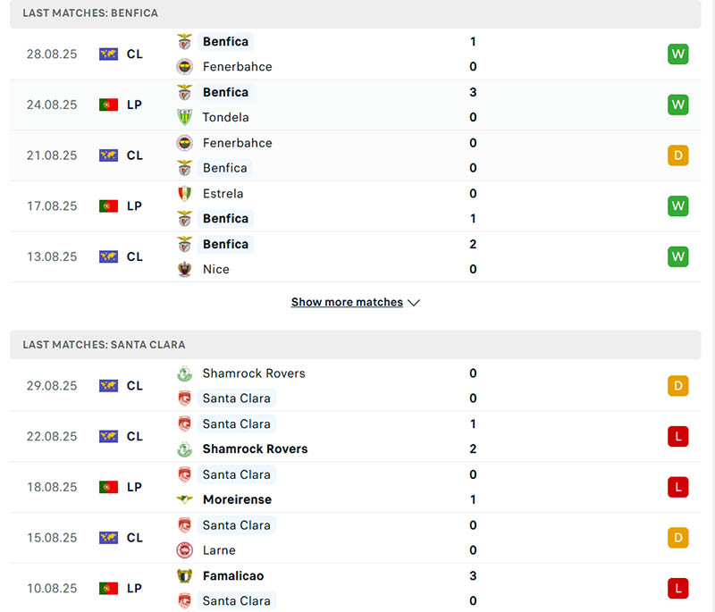Click the W result badge for Benfica–Tondela
Viewport: 715px width, 612px height.
pyautogui.click(x=677, y=105)
